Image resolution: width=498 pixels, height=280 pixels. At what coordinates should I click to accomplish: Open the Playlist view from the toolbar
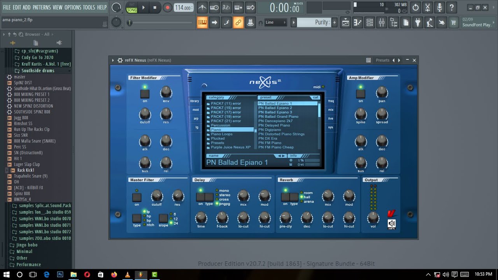point(345,23)
